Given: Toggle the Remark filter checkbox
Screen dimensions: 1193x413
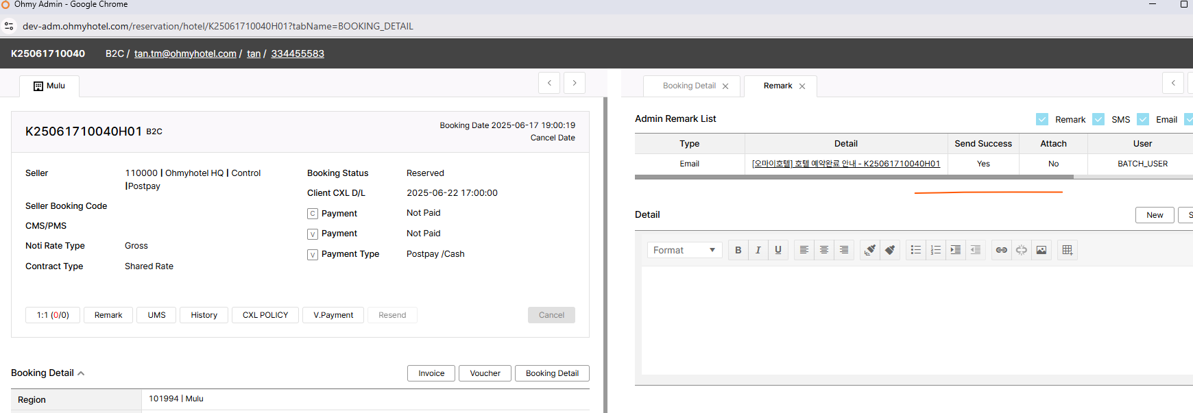Looking at the screenshot, I should [1042, 119].
